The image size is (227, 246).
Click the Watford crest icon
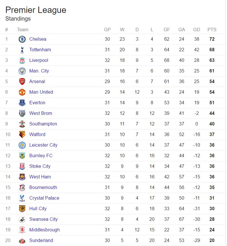click(22, 134)
